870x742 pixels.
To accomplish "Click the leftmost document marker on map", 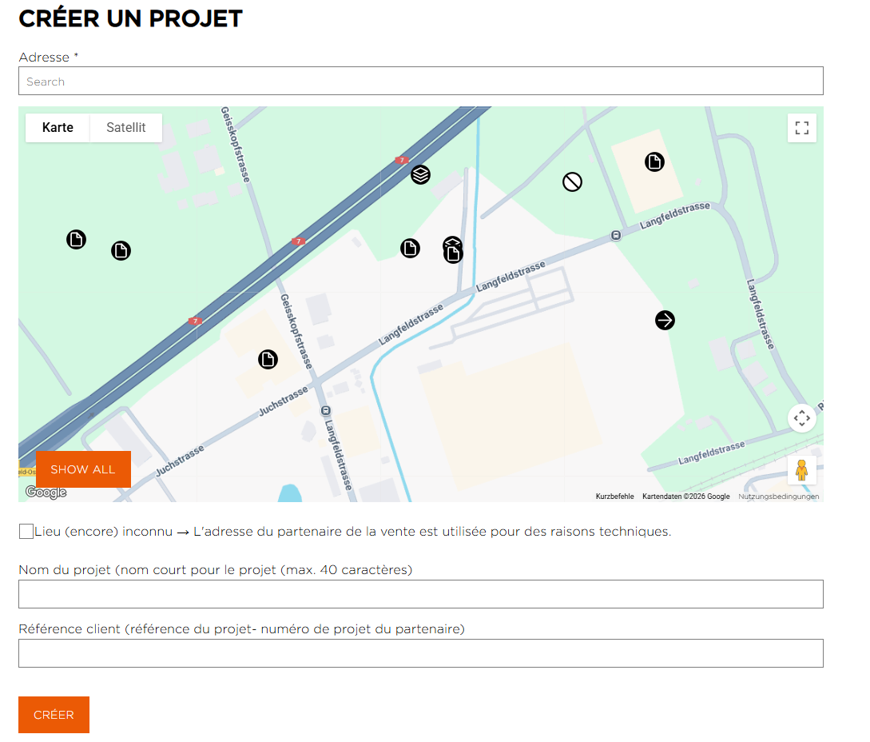I will pos(76,240).
